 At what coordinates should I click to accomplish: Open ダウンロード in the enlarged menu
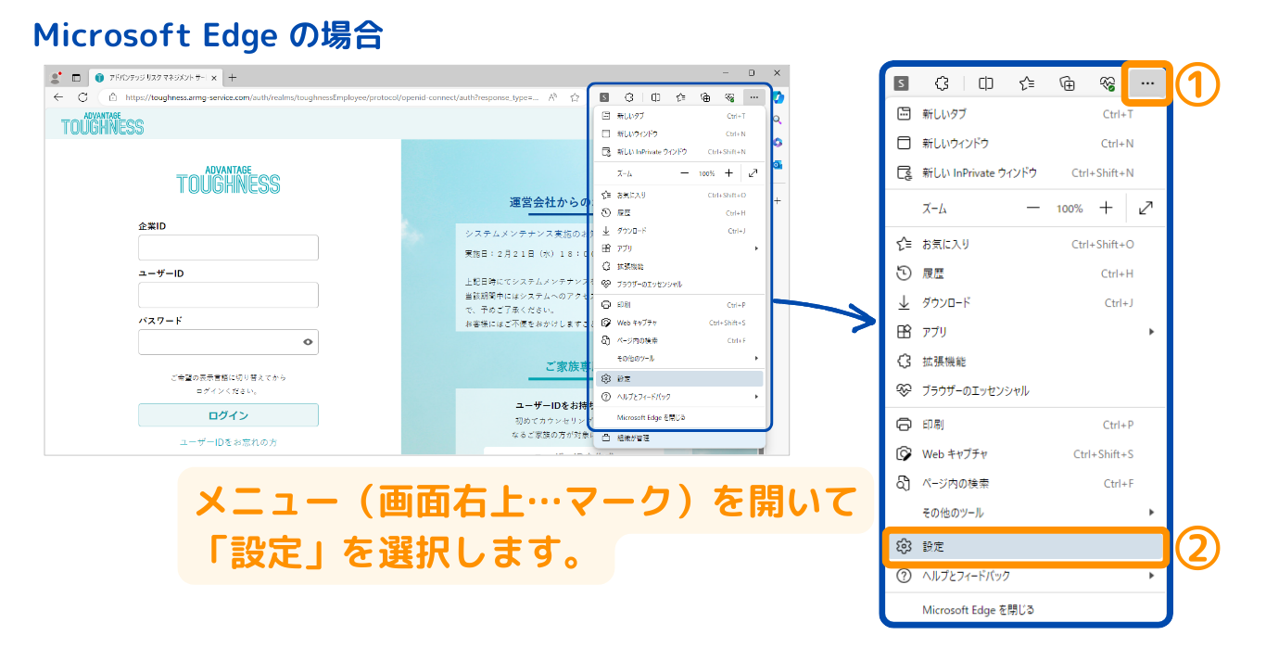point(1025,303)
